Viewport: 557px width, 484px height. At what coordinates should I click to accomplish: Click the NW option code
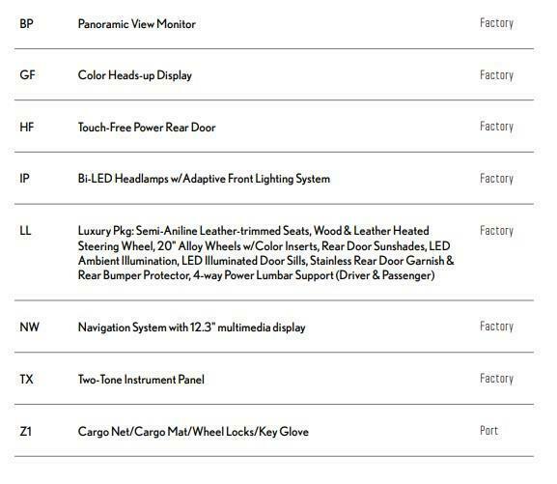pyautogui.click(x=29, y=327)
